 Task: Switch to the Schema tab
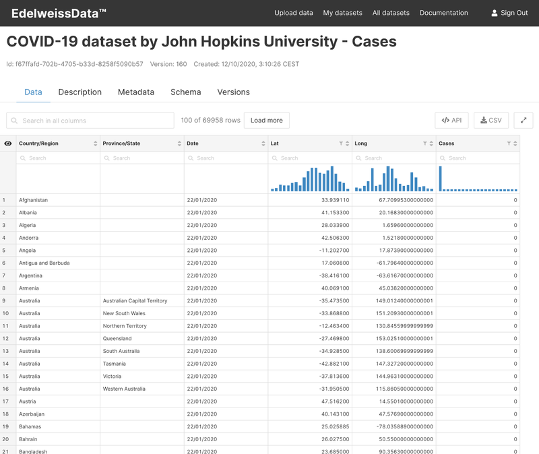[186, 92]
